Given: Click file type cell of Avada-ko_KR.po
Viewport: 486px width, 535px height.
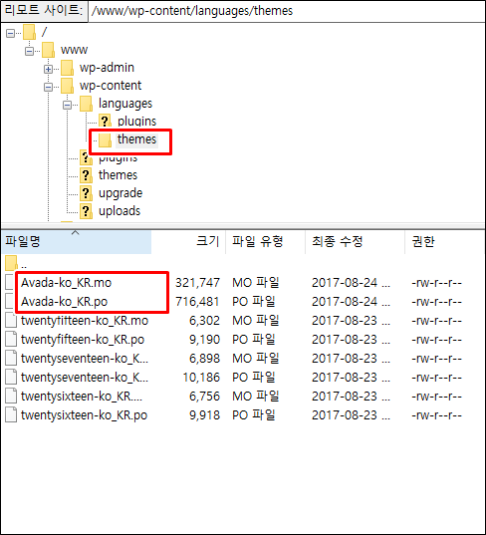Looking at the screenshot, I should coord(253,302).
